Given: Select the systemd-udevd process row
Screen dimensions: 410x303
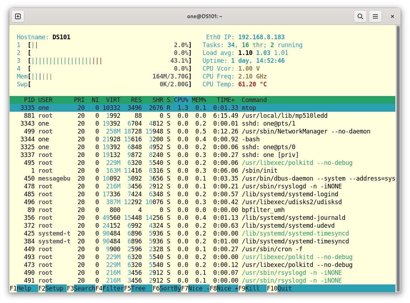Looking at the screenshot, I should point(202,226).
